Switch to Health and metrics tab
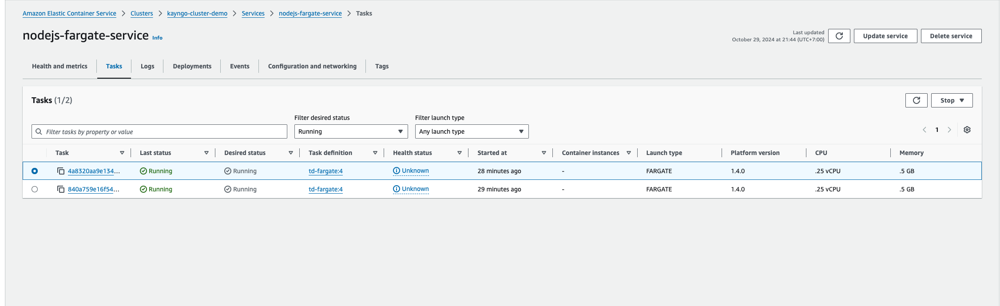 click(x=60, y=66)
